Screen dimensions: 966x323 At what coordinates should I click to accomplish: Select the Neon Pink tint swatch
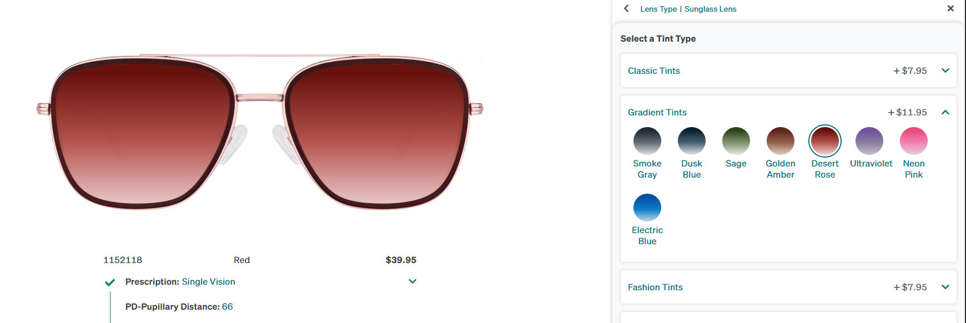click(914, 141)
